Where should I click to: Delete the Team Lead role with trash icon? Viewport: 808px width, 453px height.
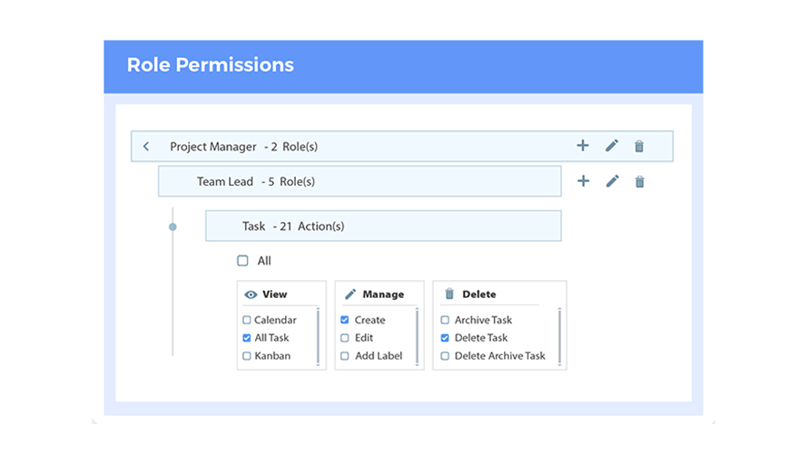pyautogui.click(x=639, y=182)
